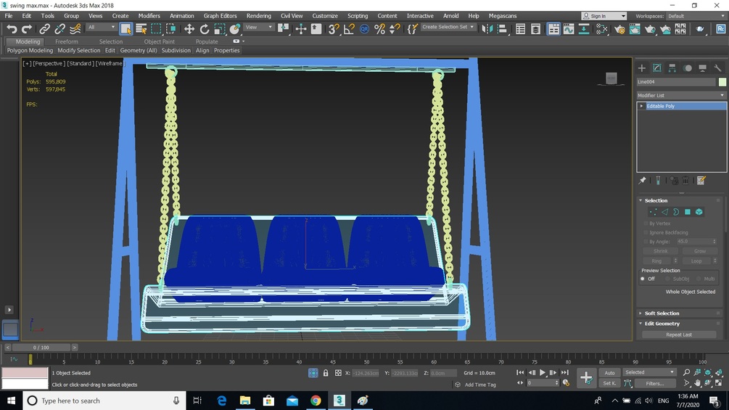Select Polygon sub-object level icon
Viewport: 729px width, 410px height.
pos(688,212)
